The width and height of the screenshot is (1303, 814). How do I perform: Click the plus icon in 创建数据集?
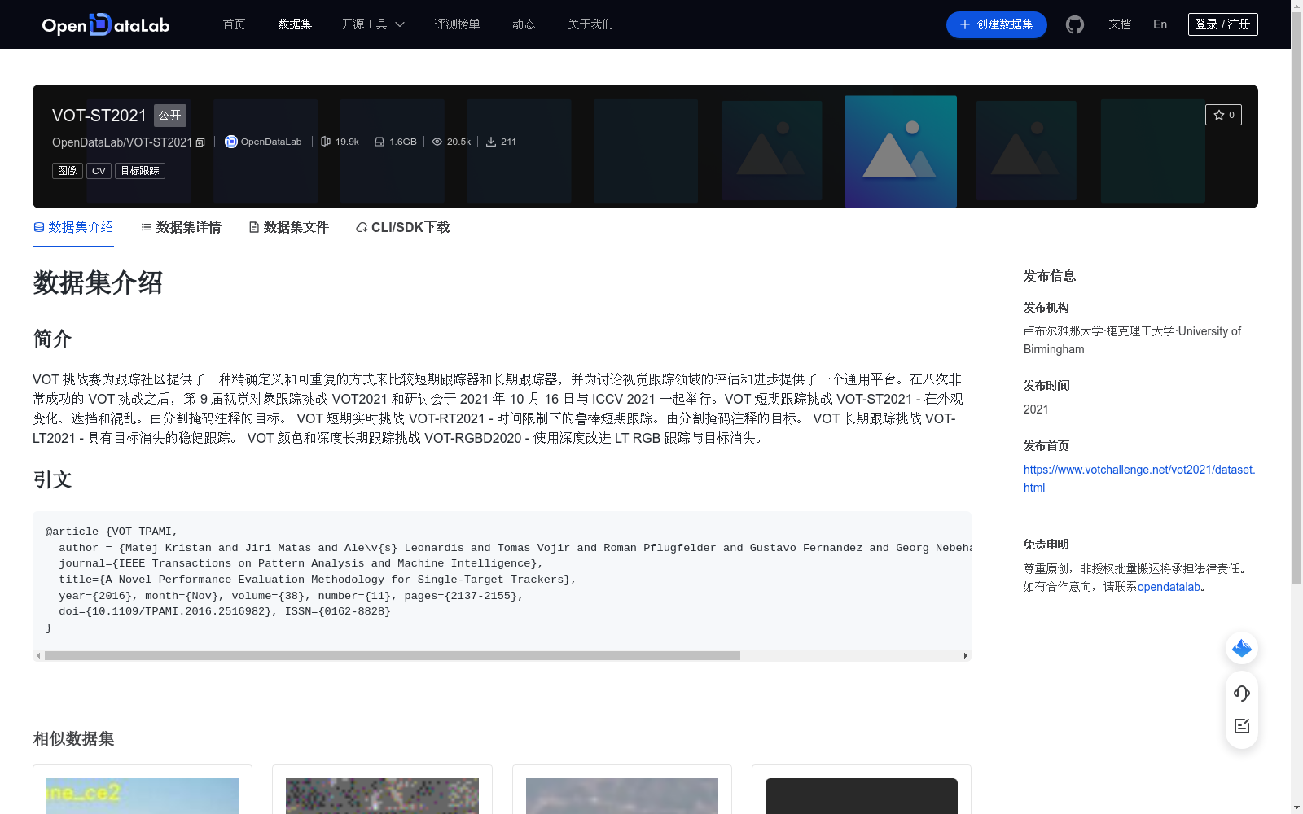pyautogui.click(x=965, y=24)
